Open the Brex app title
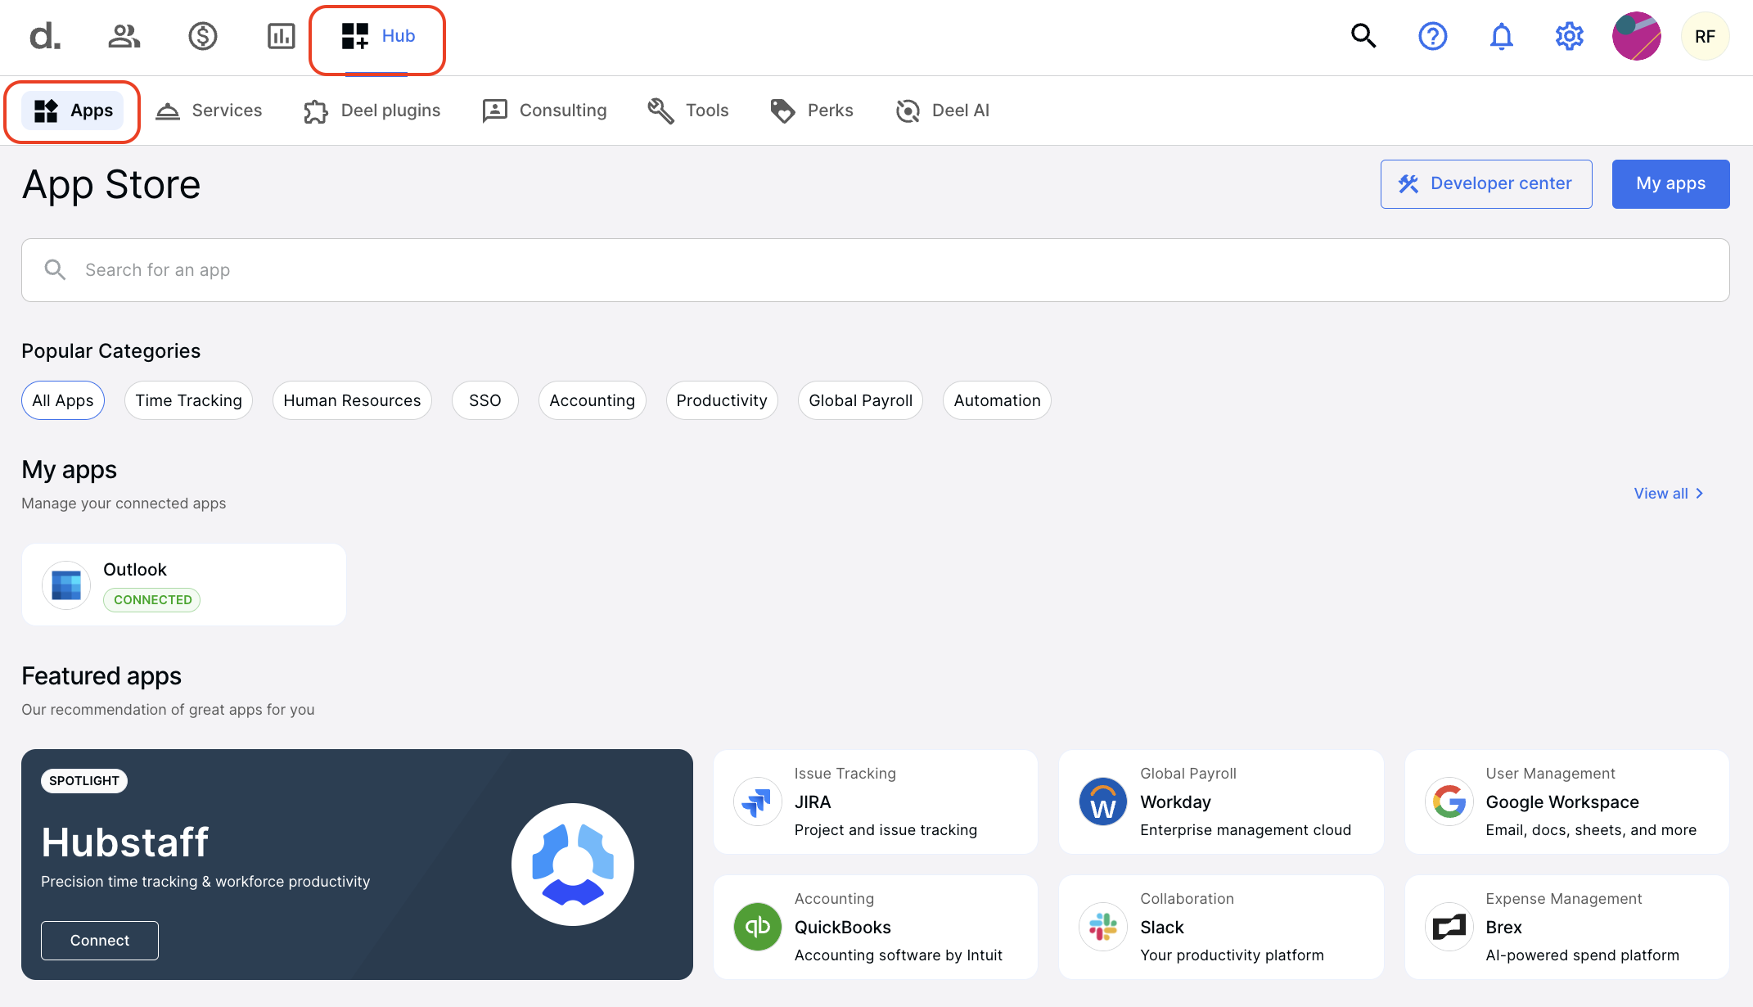 [1503, 928]
